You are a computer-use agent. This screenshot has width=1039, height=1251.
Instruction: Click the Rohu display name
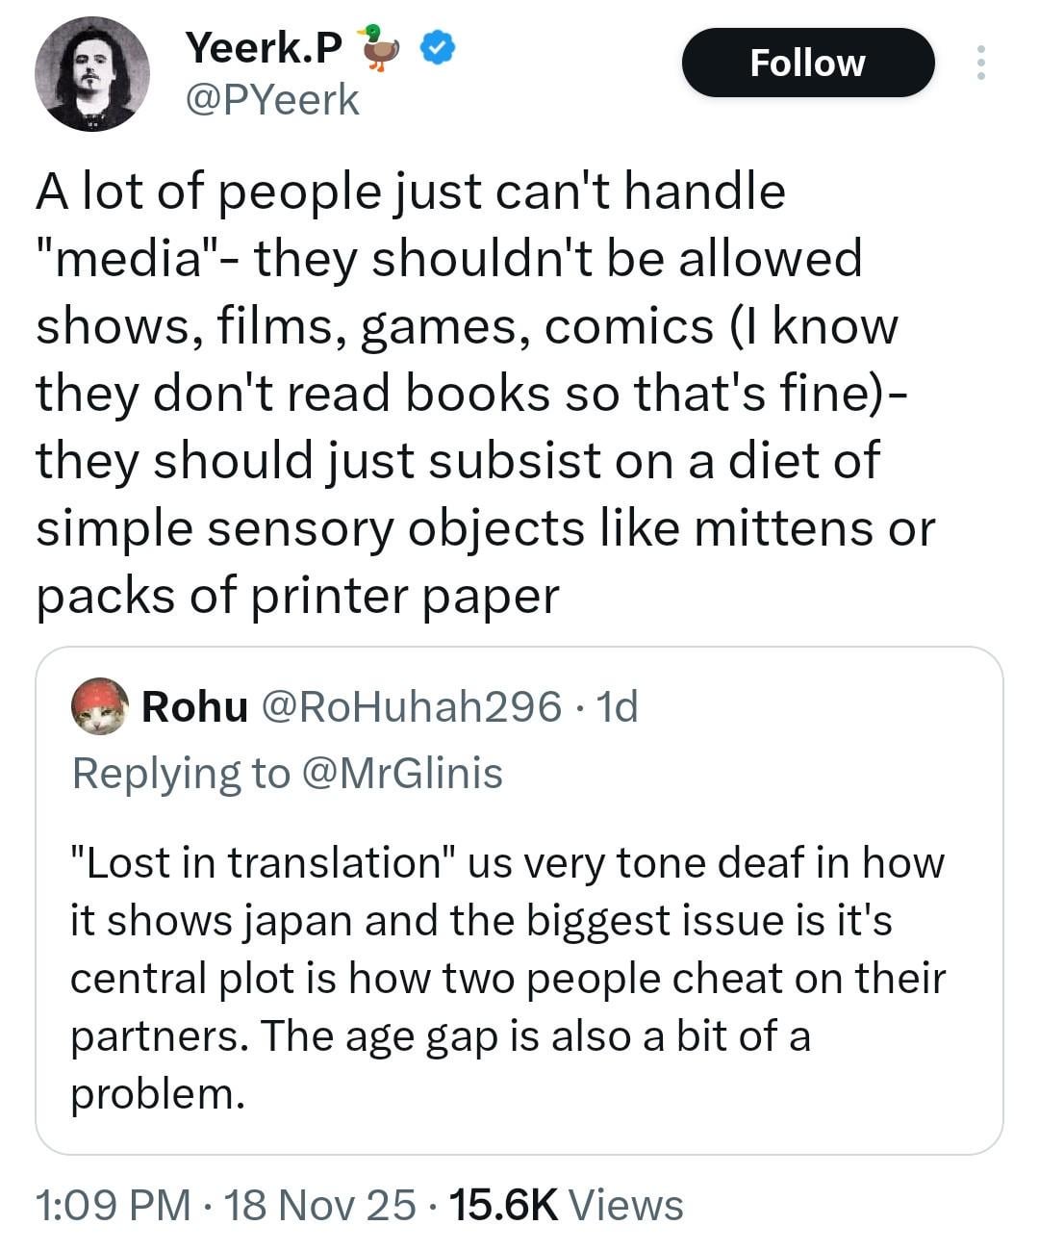tap(194, 706)
